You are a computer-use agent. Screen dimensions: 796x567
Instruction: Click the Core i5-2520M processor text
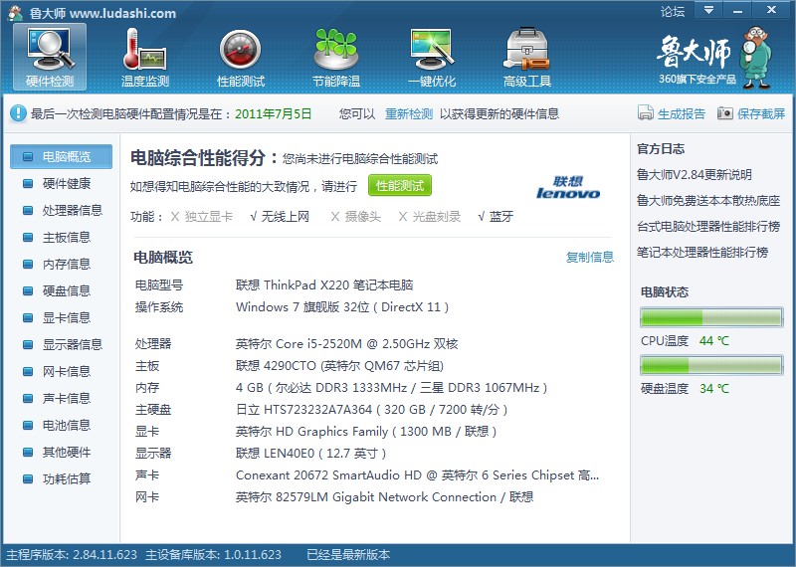point(346,344)
